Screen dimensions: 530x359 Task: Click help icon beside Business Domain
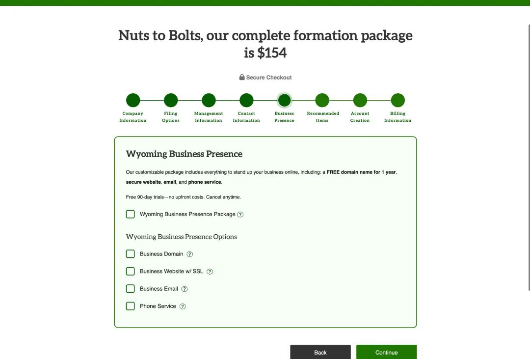tap(190, 254)
